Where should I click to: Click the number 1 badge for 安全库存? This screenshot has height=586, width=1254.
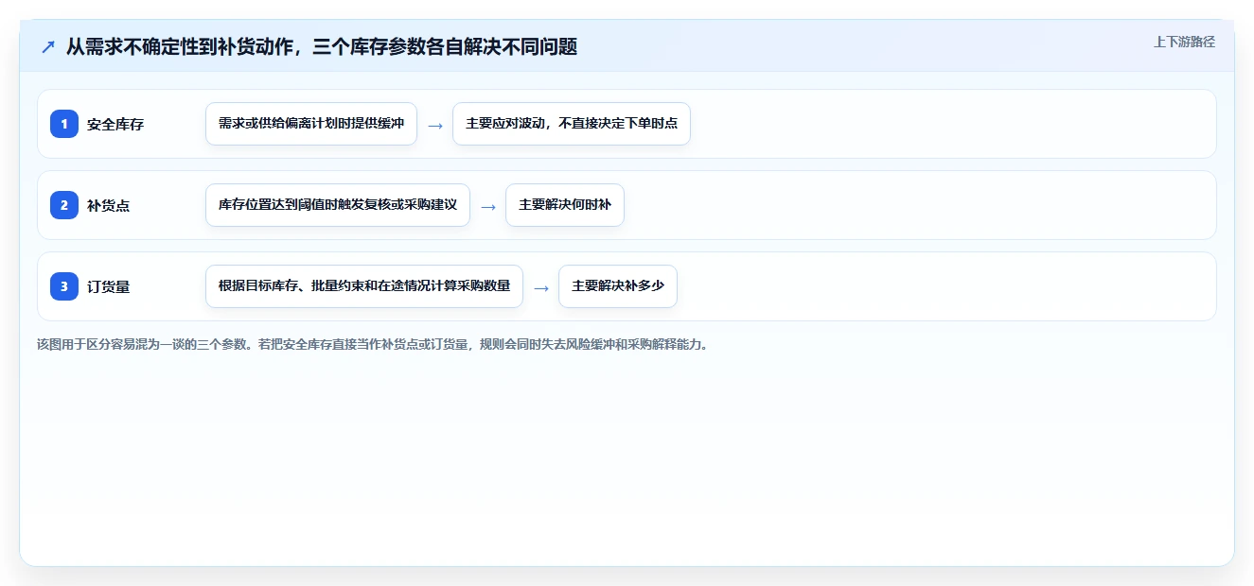(x=64, y=124)
